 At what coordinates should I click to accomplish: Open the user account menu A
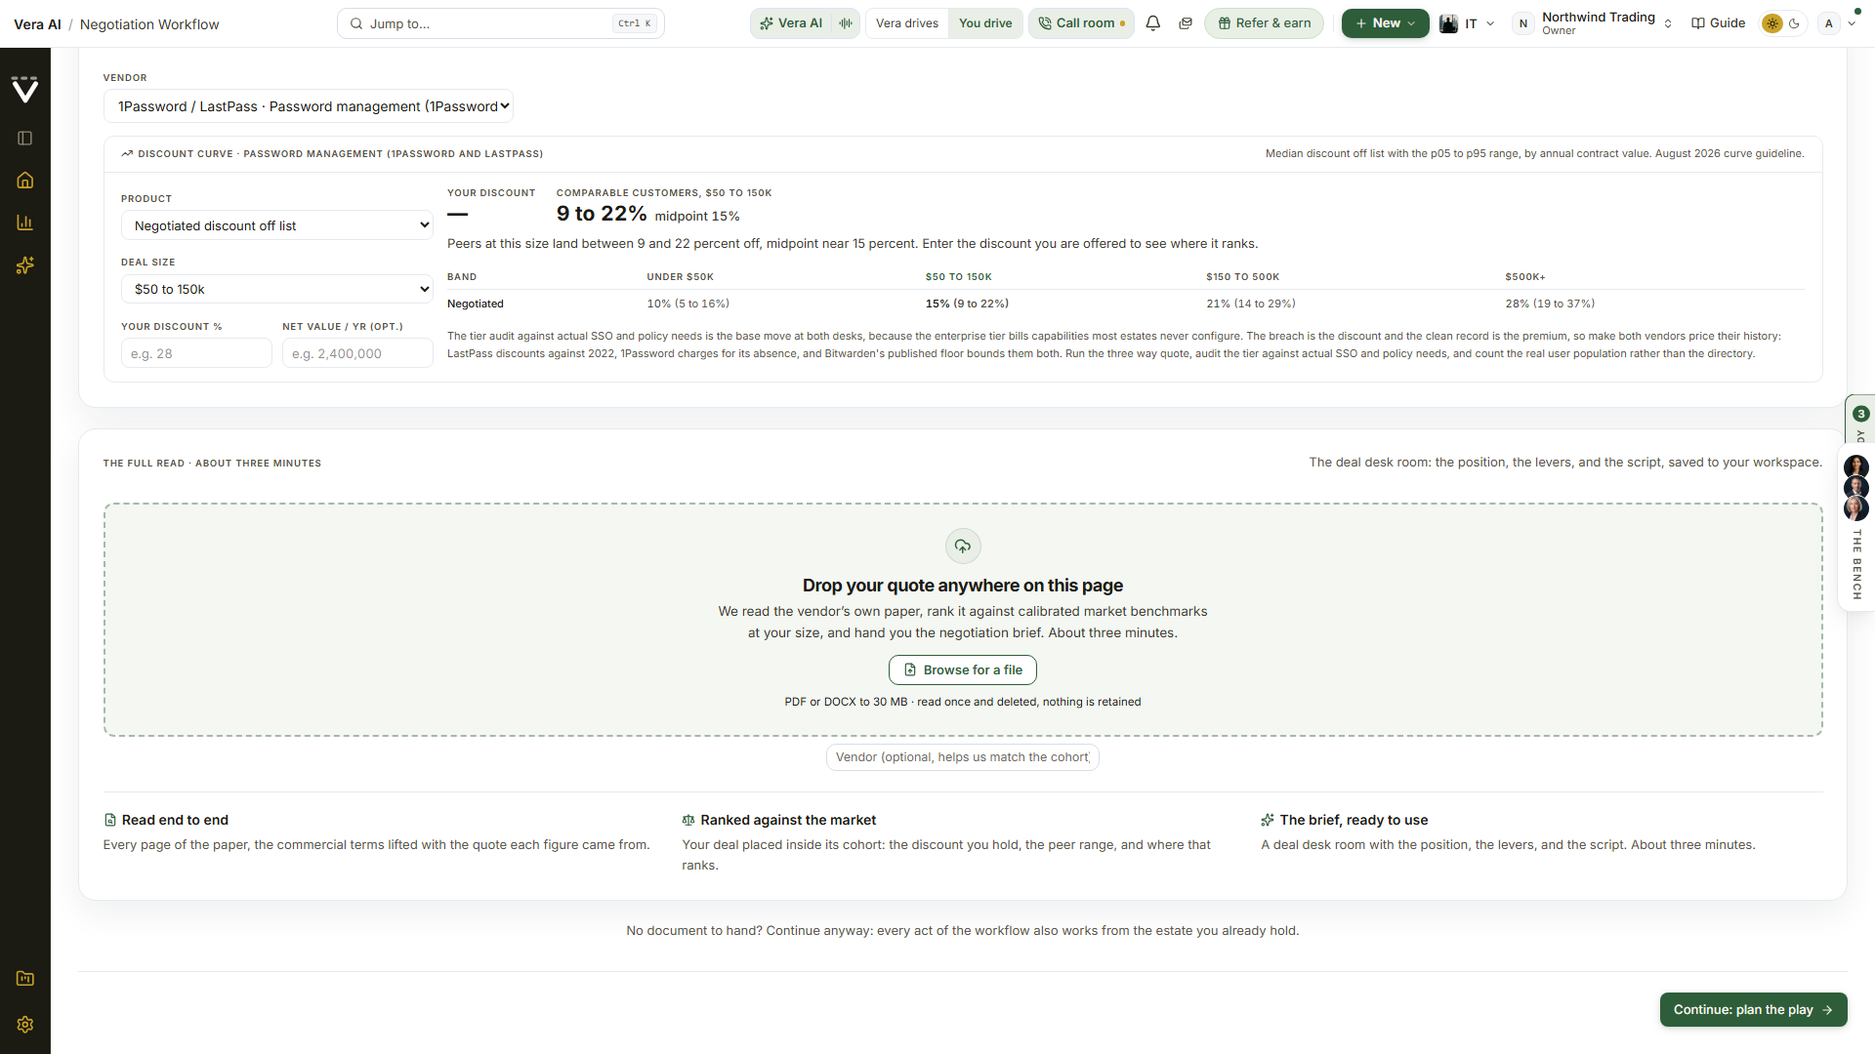click(x=1837, y=23)
